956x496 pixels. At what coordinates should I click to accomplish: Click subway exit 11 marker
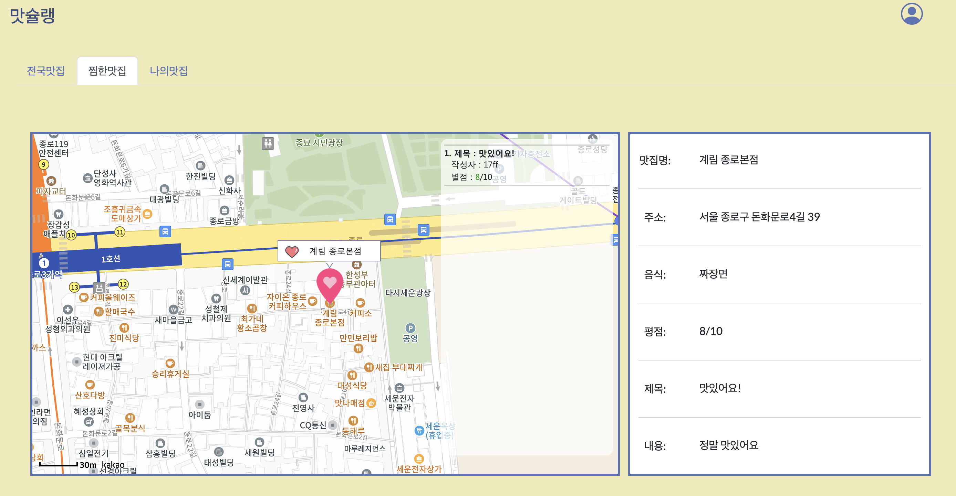(x=119, y=232)
